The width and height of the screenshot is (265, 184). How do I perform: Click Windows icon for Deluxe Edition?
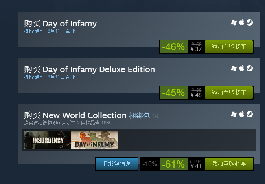coord(234,68)
